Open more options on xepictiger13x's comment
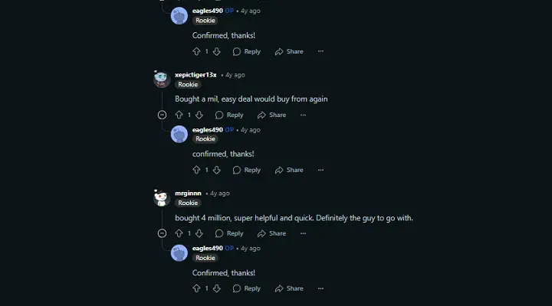552x306 pixels. [303, 115]
